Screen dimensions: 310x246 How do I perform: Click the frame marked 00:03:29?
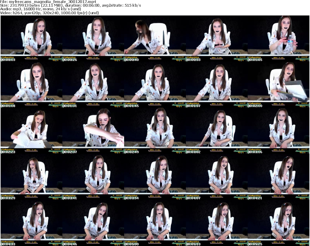coord(31,177)
